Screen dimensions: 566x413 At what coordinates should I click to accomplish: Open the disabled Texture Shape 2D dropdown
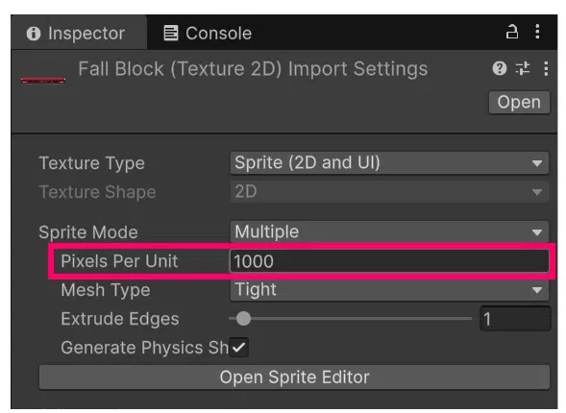389,191
